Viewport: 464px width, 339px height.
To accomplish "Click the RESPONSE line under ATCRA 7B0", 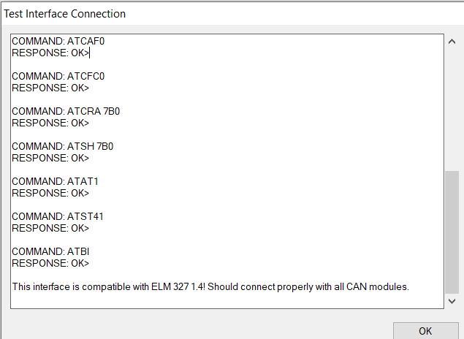I will (x=50, y=123).
